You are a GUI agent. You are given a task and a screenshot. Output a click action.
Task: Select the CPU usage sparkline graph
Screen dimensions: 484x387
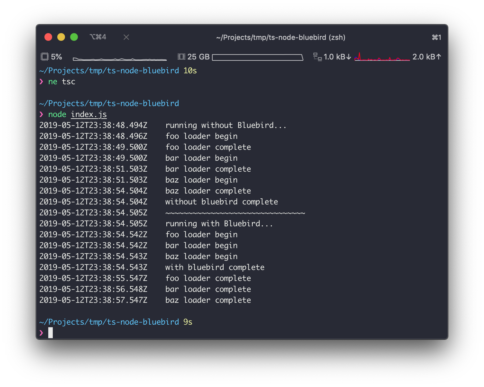(120, 59)
